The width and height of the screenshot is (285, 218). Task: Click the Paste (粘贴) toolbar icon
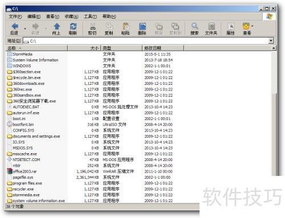126,26
